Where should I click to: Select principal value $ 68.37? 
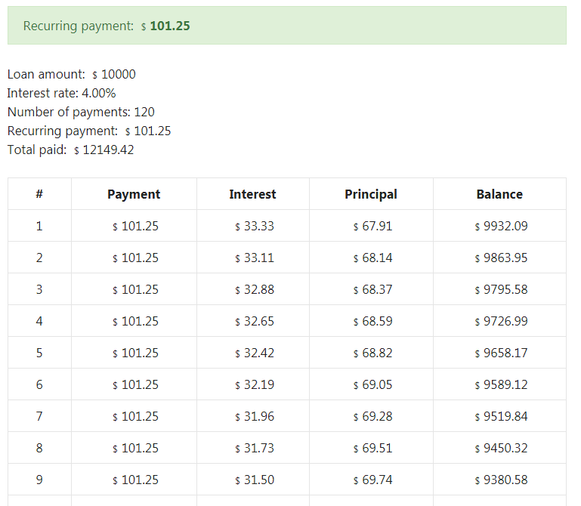372,290
